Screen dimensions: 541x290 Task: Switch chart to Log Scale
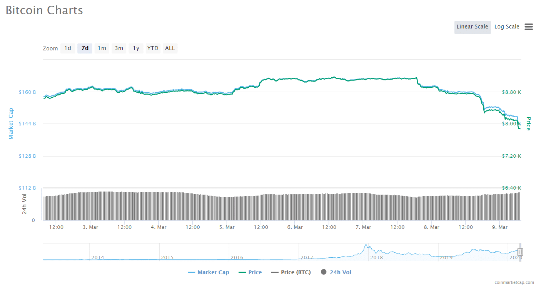pos(506,27)
